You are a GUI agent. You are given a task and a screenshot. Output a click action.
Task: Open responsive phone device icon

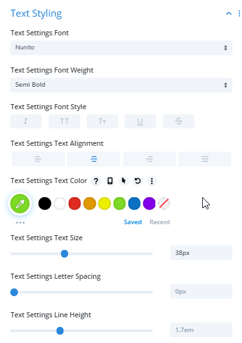pyautogui.click(x=110, y=181)
